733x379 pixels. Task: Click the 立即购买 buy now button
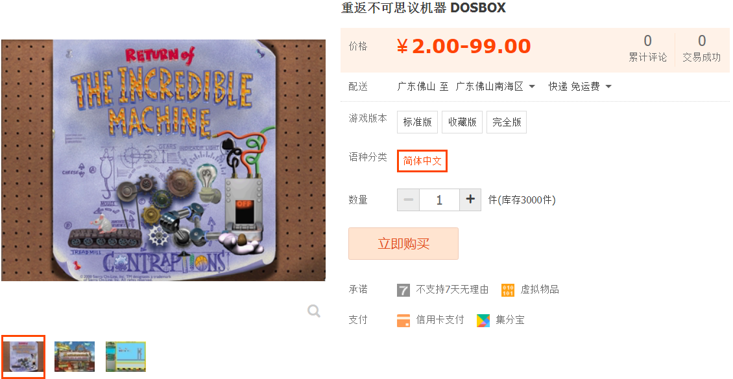(403, 244)
